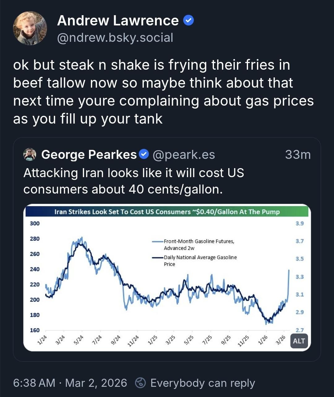
Task: Open the quoted post text about Iran
Action: (134, 181)
